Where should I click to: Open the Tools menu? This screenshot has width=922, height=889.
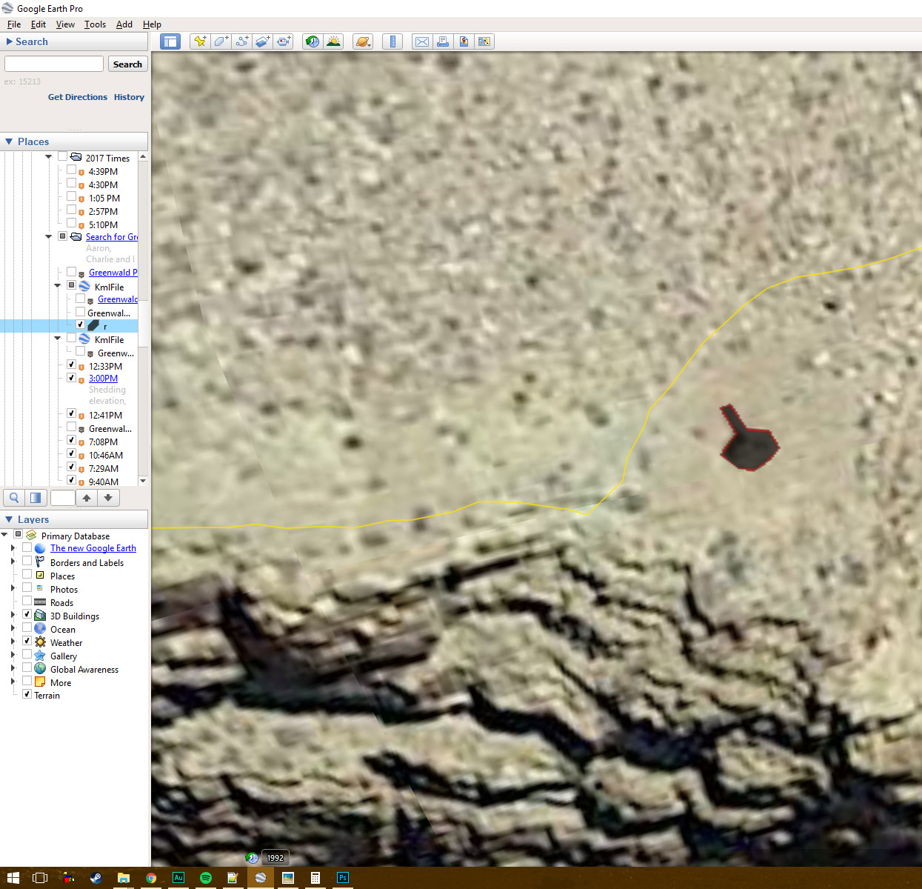95,24
